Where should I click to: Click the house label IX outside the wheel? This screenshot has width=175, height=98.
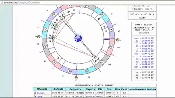point(89,77)
